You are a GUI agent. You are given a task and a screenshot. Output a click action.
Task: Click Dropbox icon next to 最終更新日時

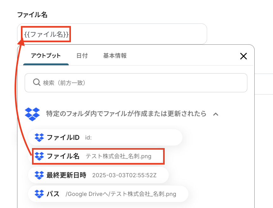click(39, 175)
